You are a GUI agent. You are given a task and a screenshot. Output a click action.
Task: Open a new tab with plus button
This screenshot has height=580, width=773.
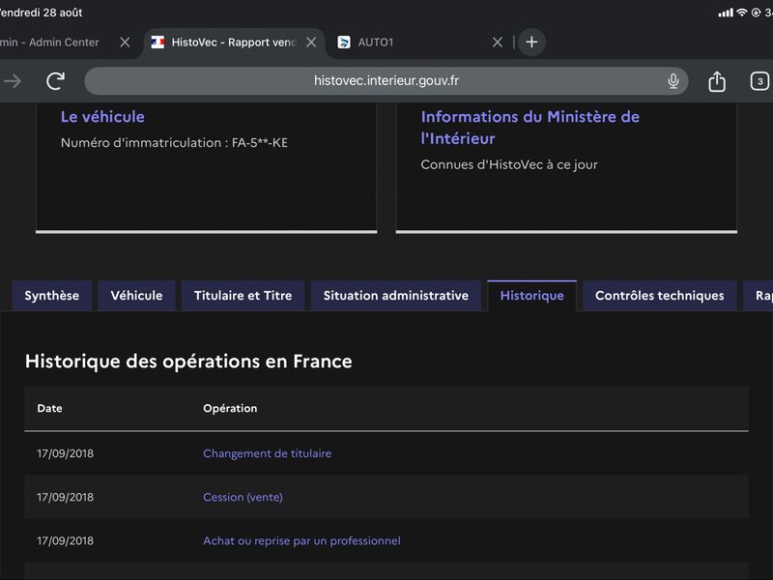pos(531,43)
